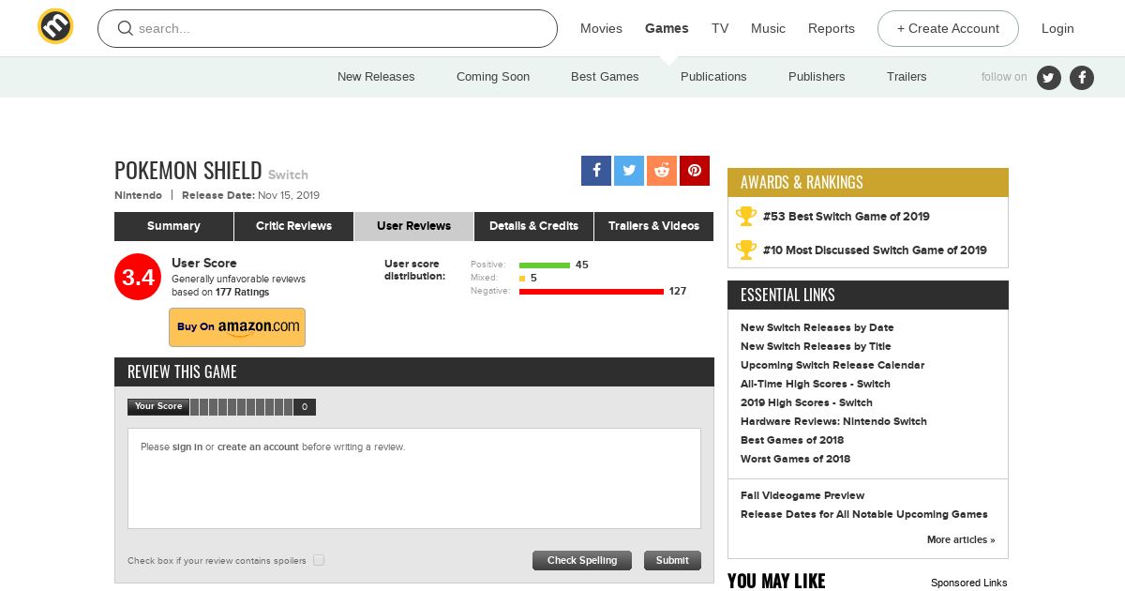Open All-Time High Scores - Switch
Image resolution: width=1125 pixels, height=591 pixels.
pyautogui.click(x=816, y=384)
